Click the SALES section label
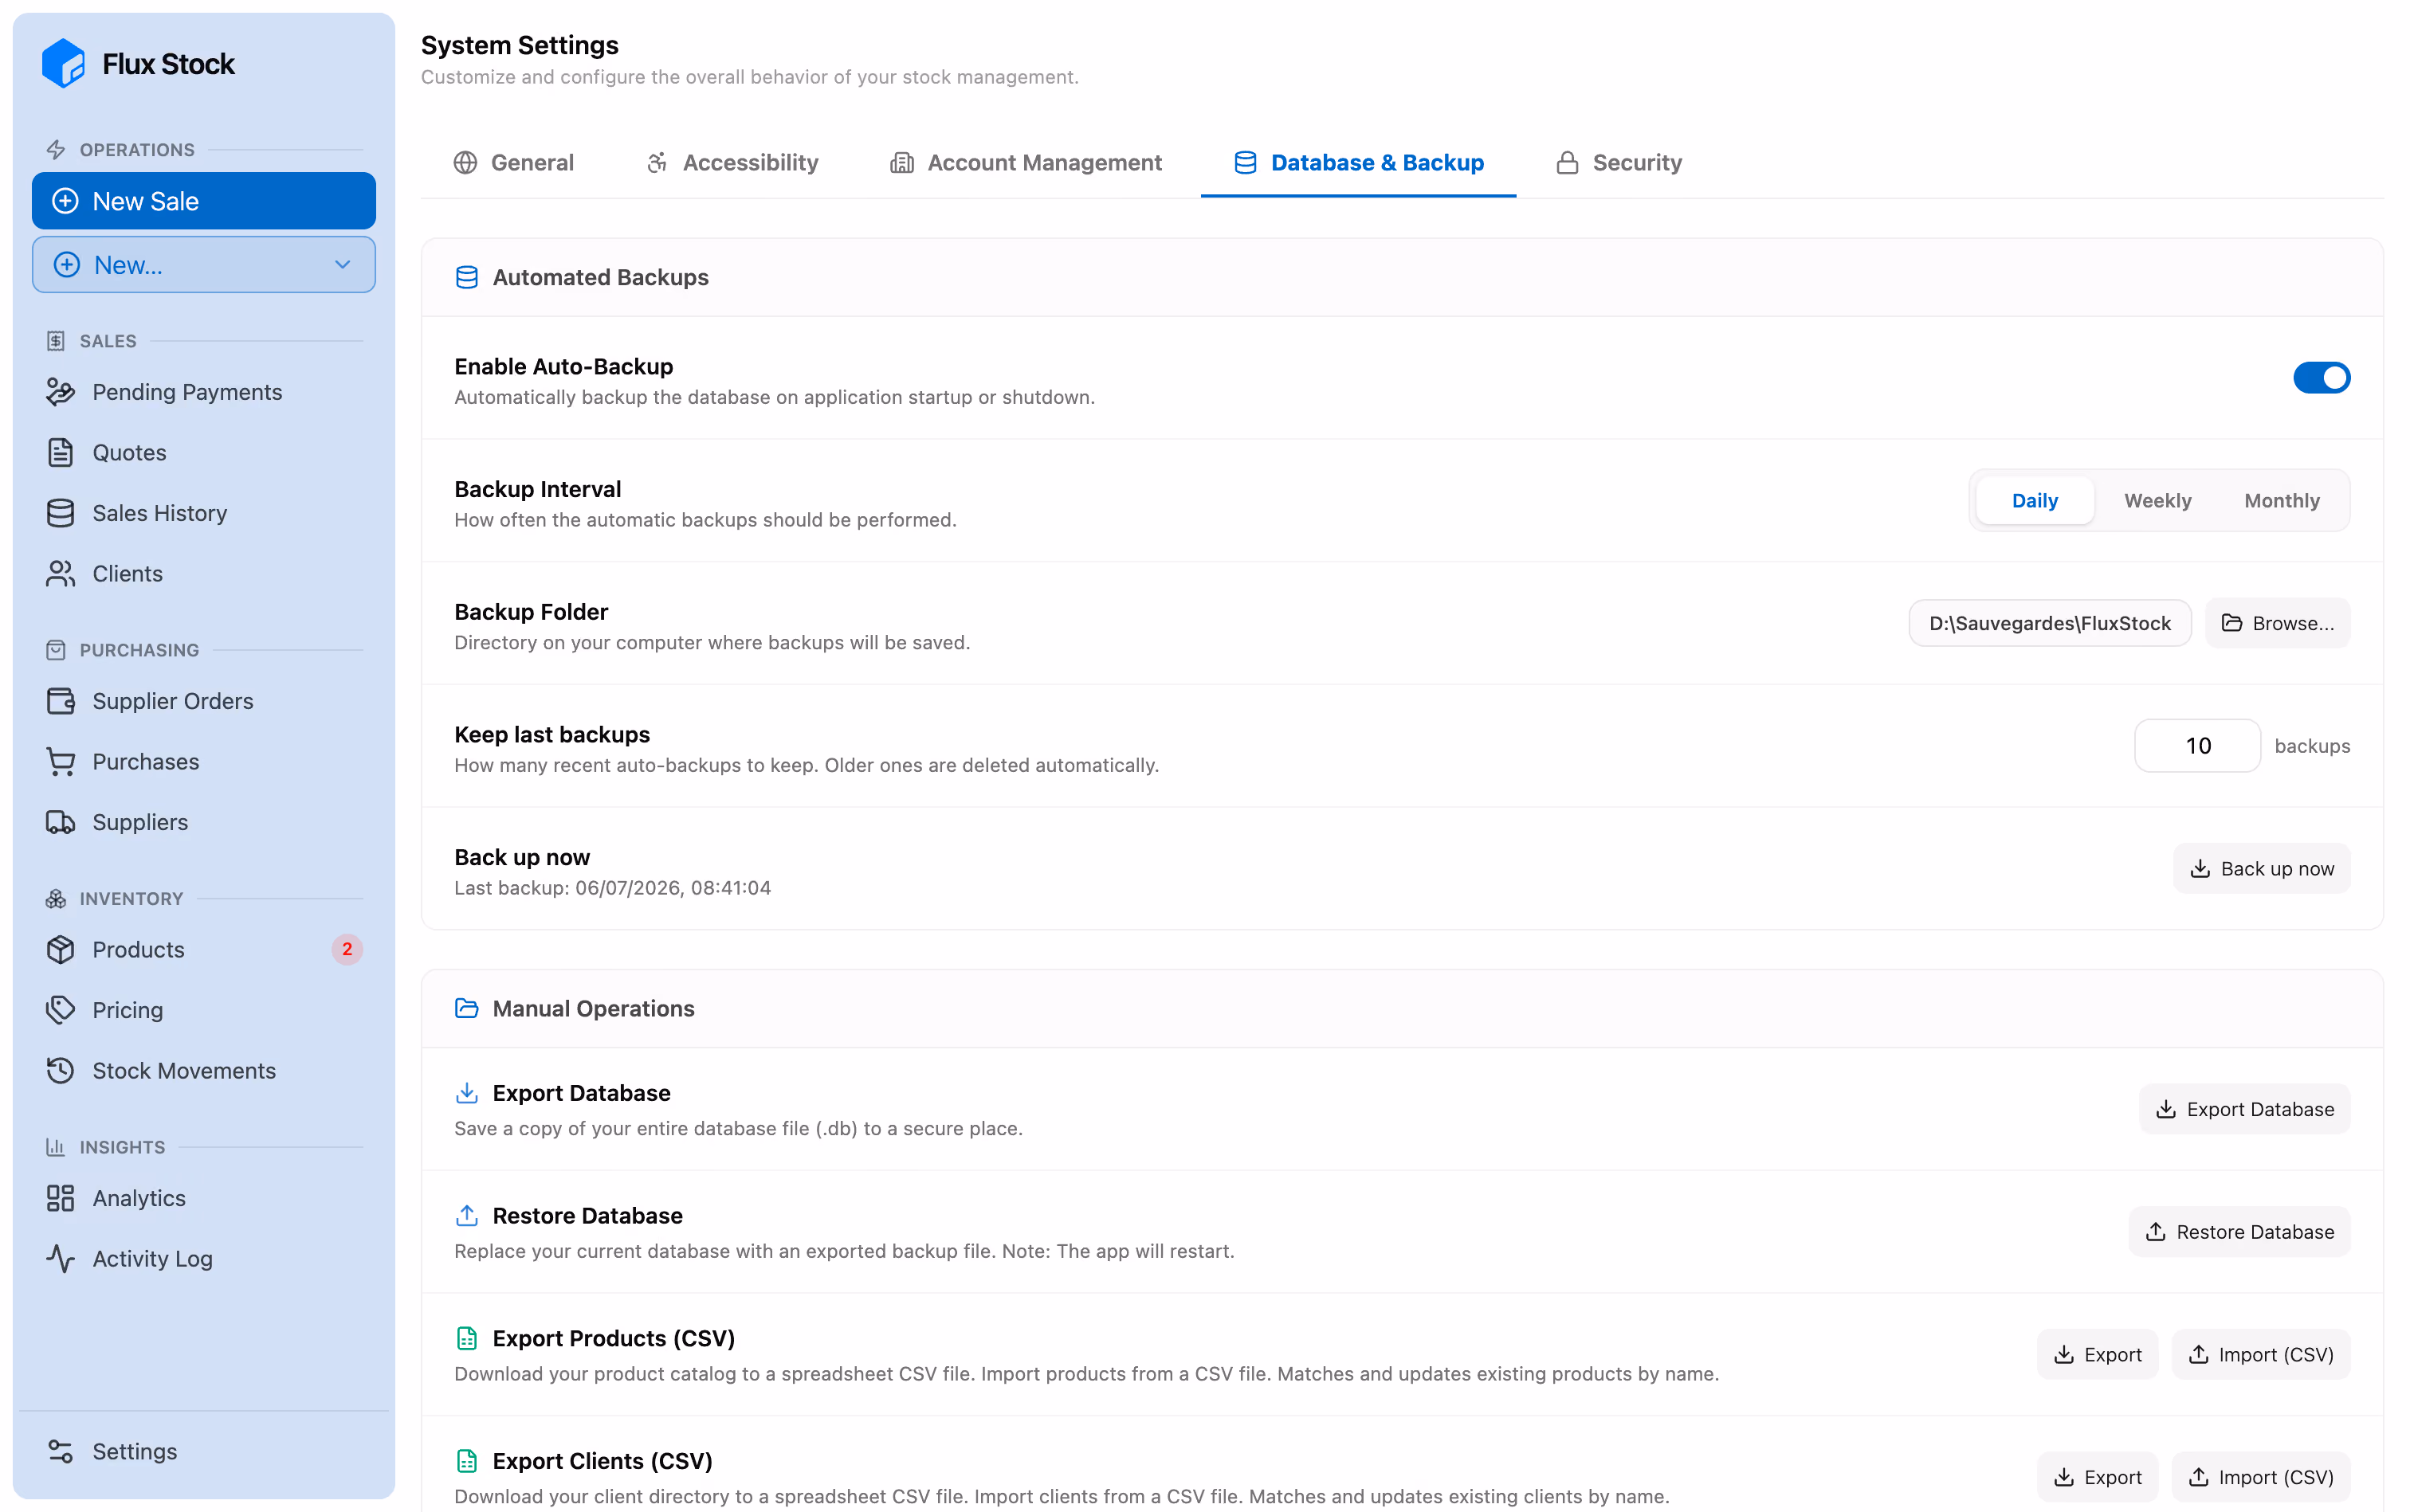Screen dimensions: 2410x1512 click(108, 341)
